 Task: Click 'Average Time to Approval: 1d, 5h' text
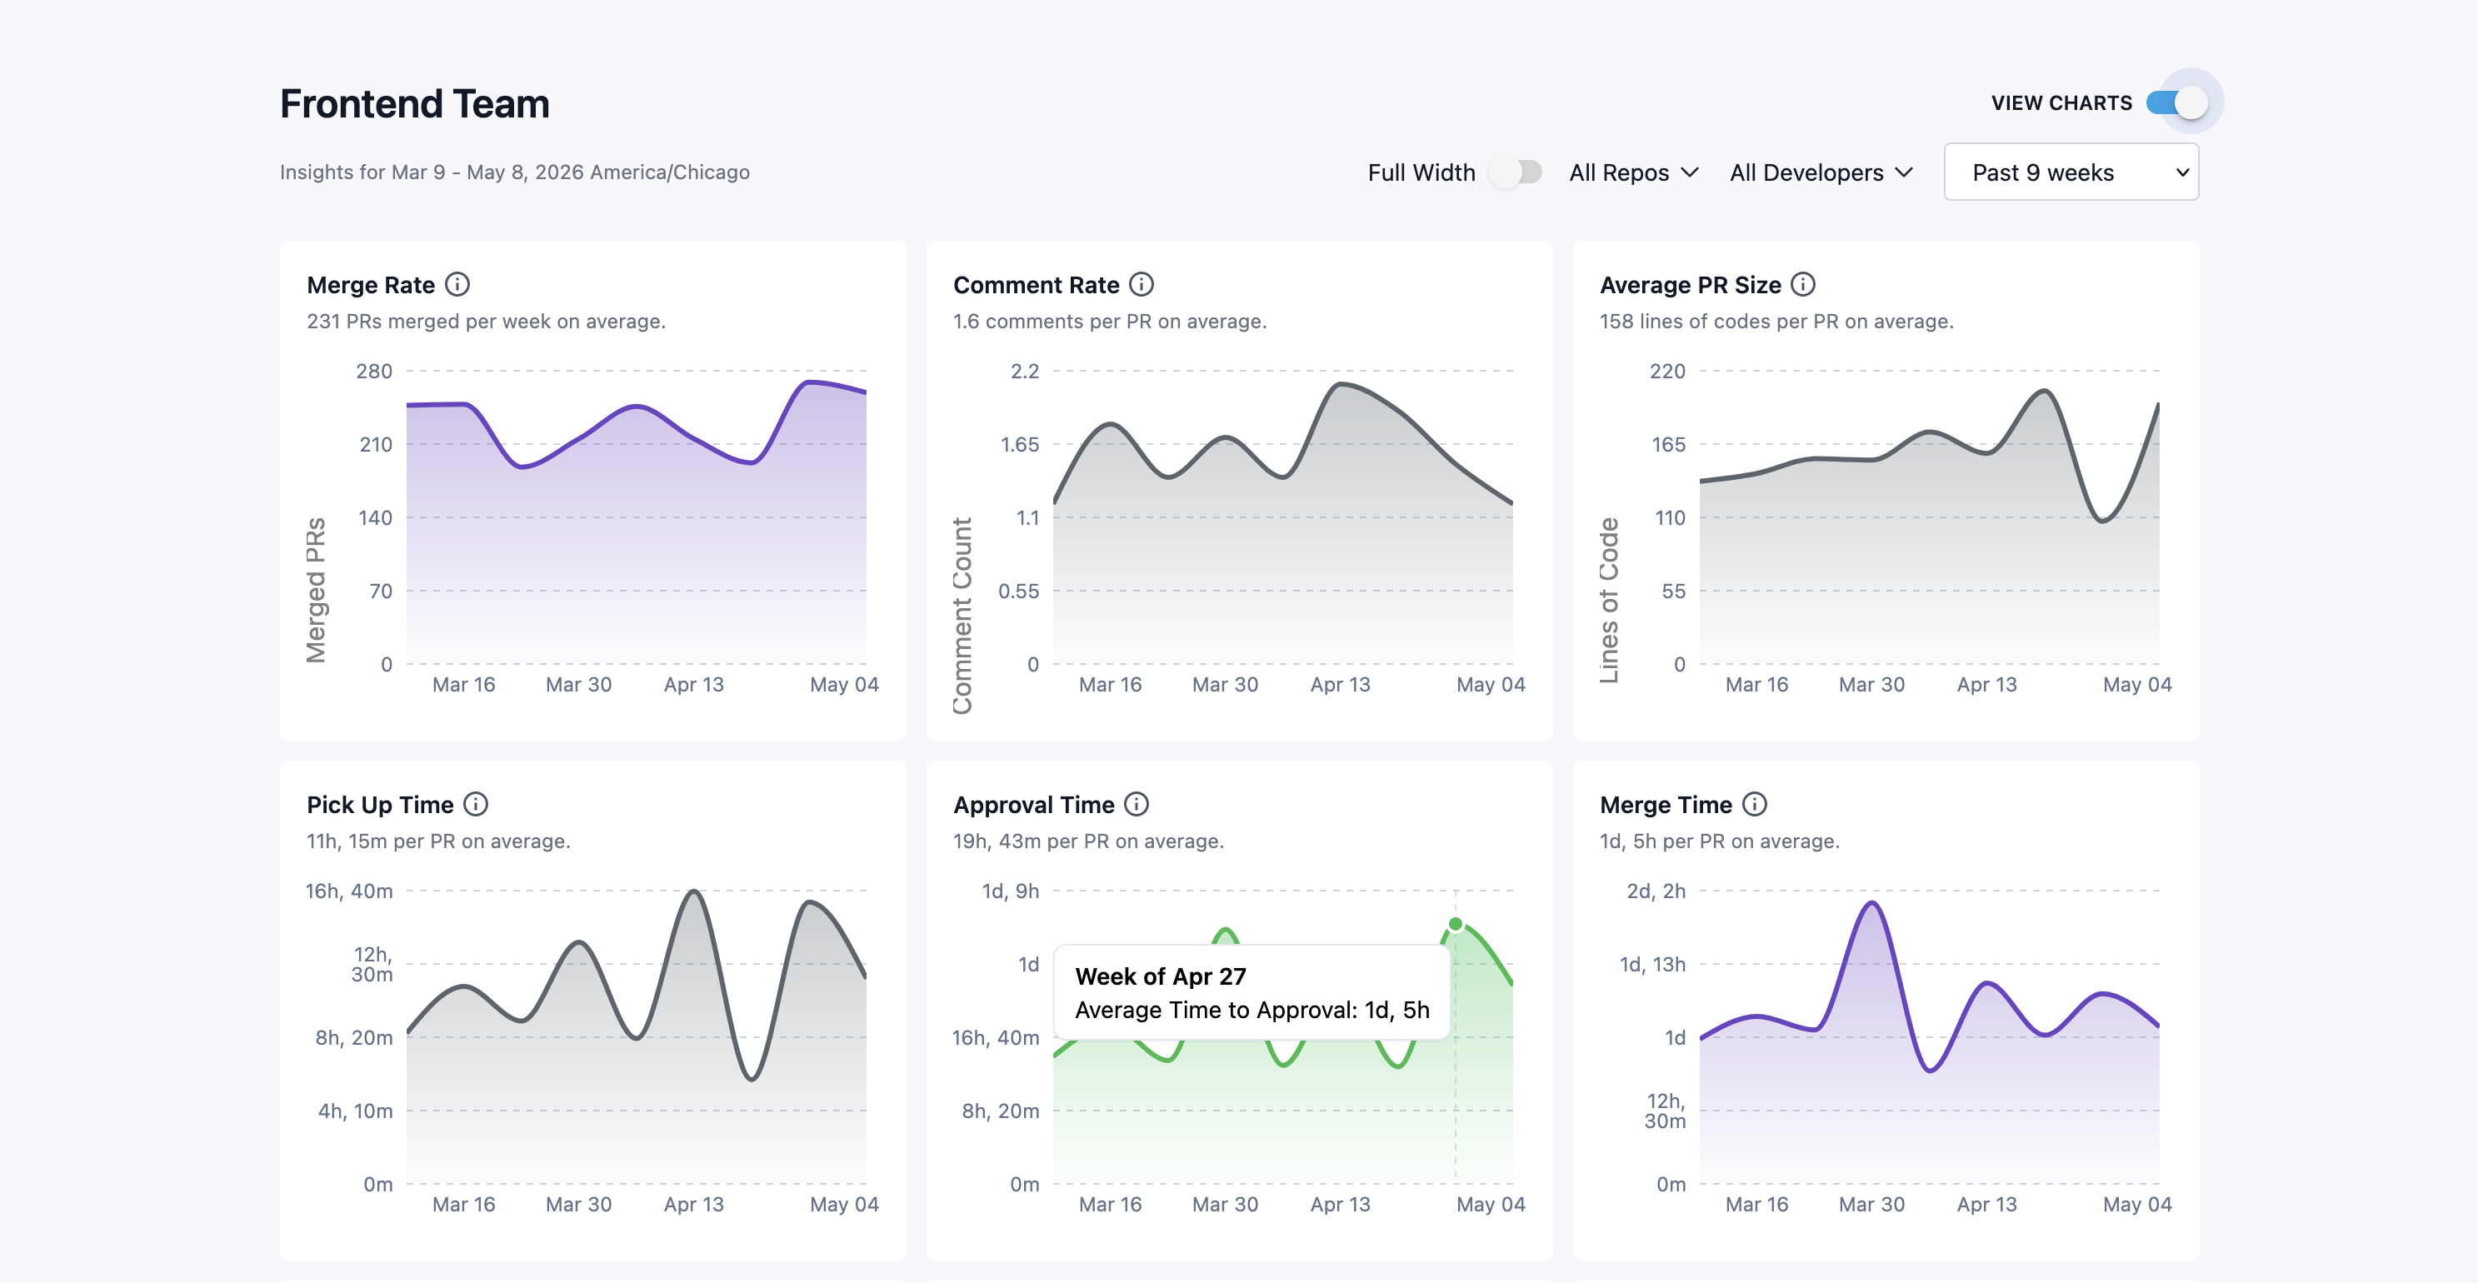tap(1251, 1010)
